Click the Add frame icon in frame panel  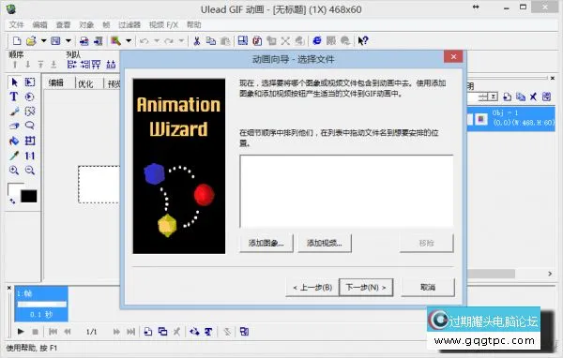(x=148, y=332)
